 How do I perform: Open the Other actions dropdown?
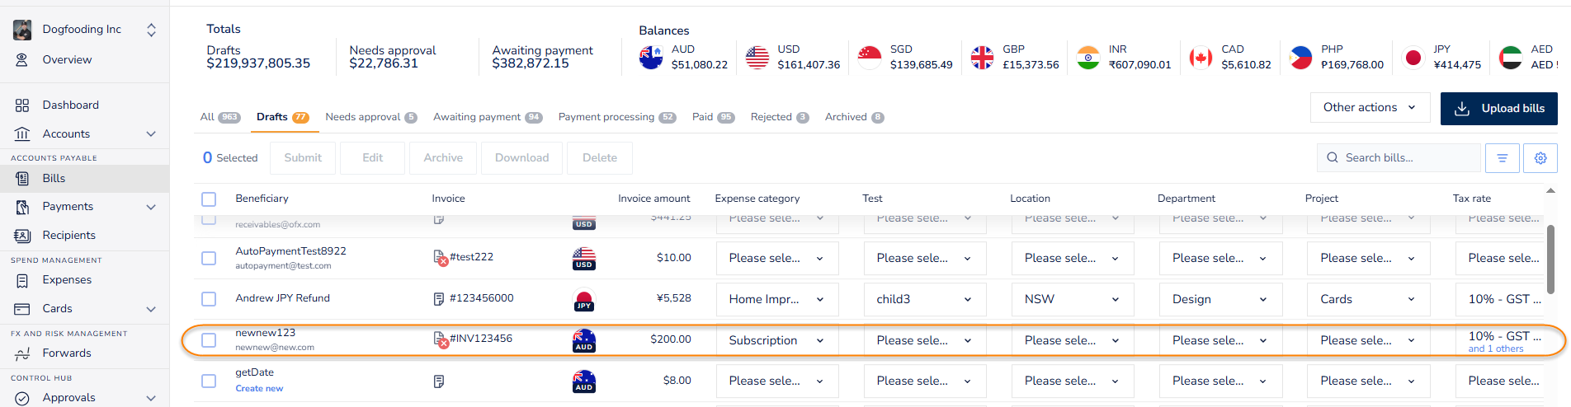1370,107
